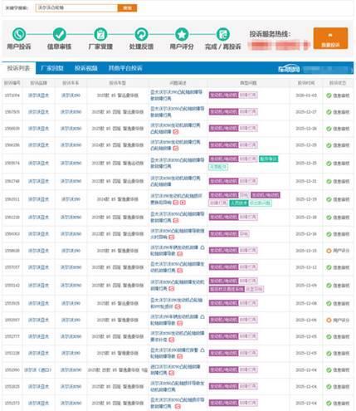356x411 pixels.
Task: Click the 信息审核 checkmark step icon
Action: [60, 35]
